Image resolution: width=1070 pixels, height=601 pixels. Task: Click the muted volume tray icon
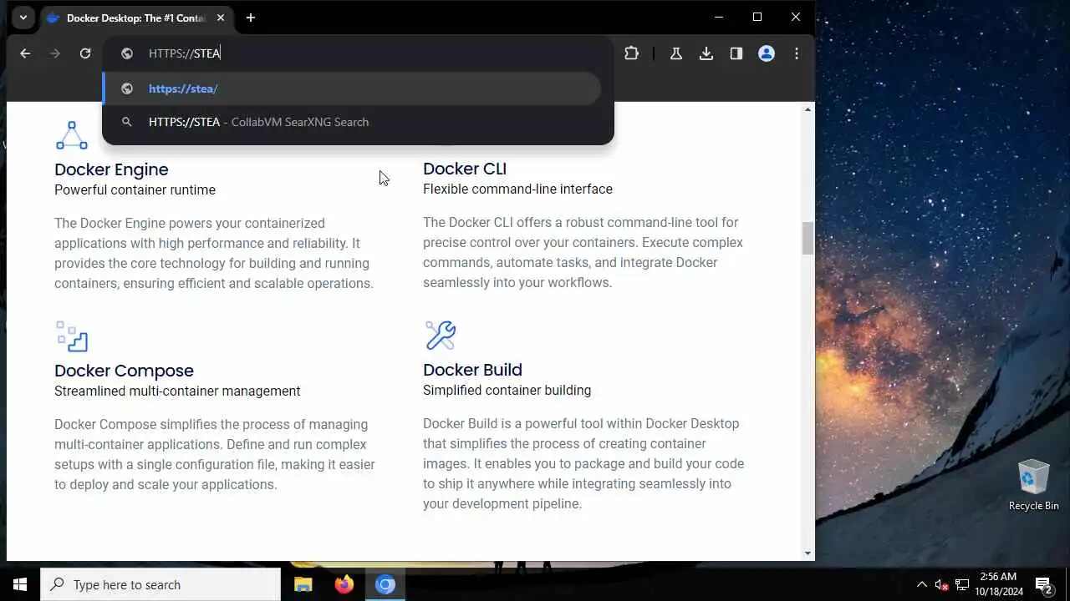pyautogui.click(x=941, y=584)
